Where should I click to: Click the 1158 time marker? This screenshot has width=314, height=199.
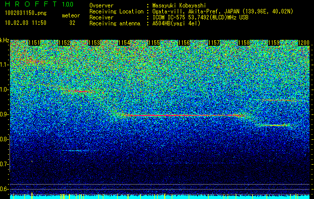[244, 43]
